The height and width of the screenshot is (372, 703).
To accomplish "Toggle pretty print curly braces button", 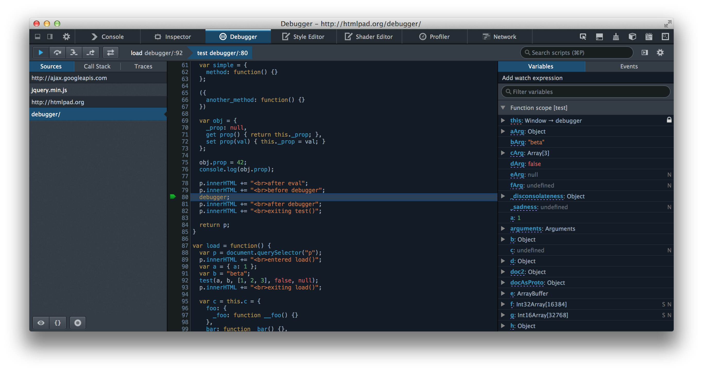I will 58,323.
